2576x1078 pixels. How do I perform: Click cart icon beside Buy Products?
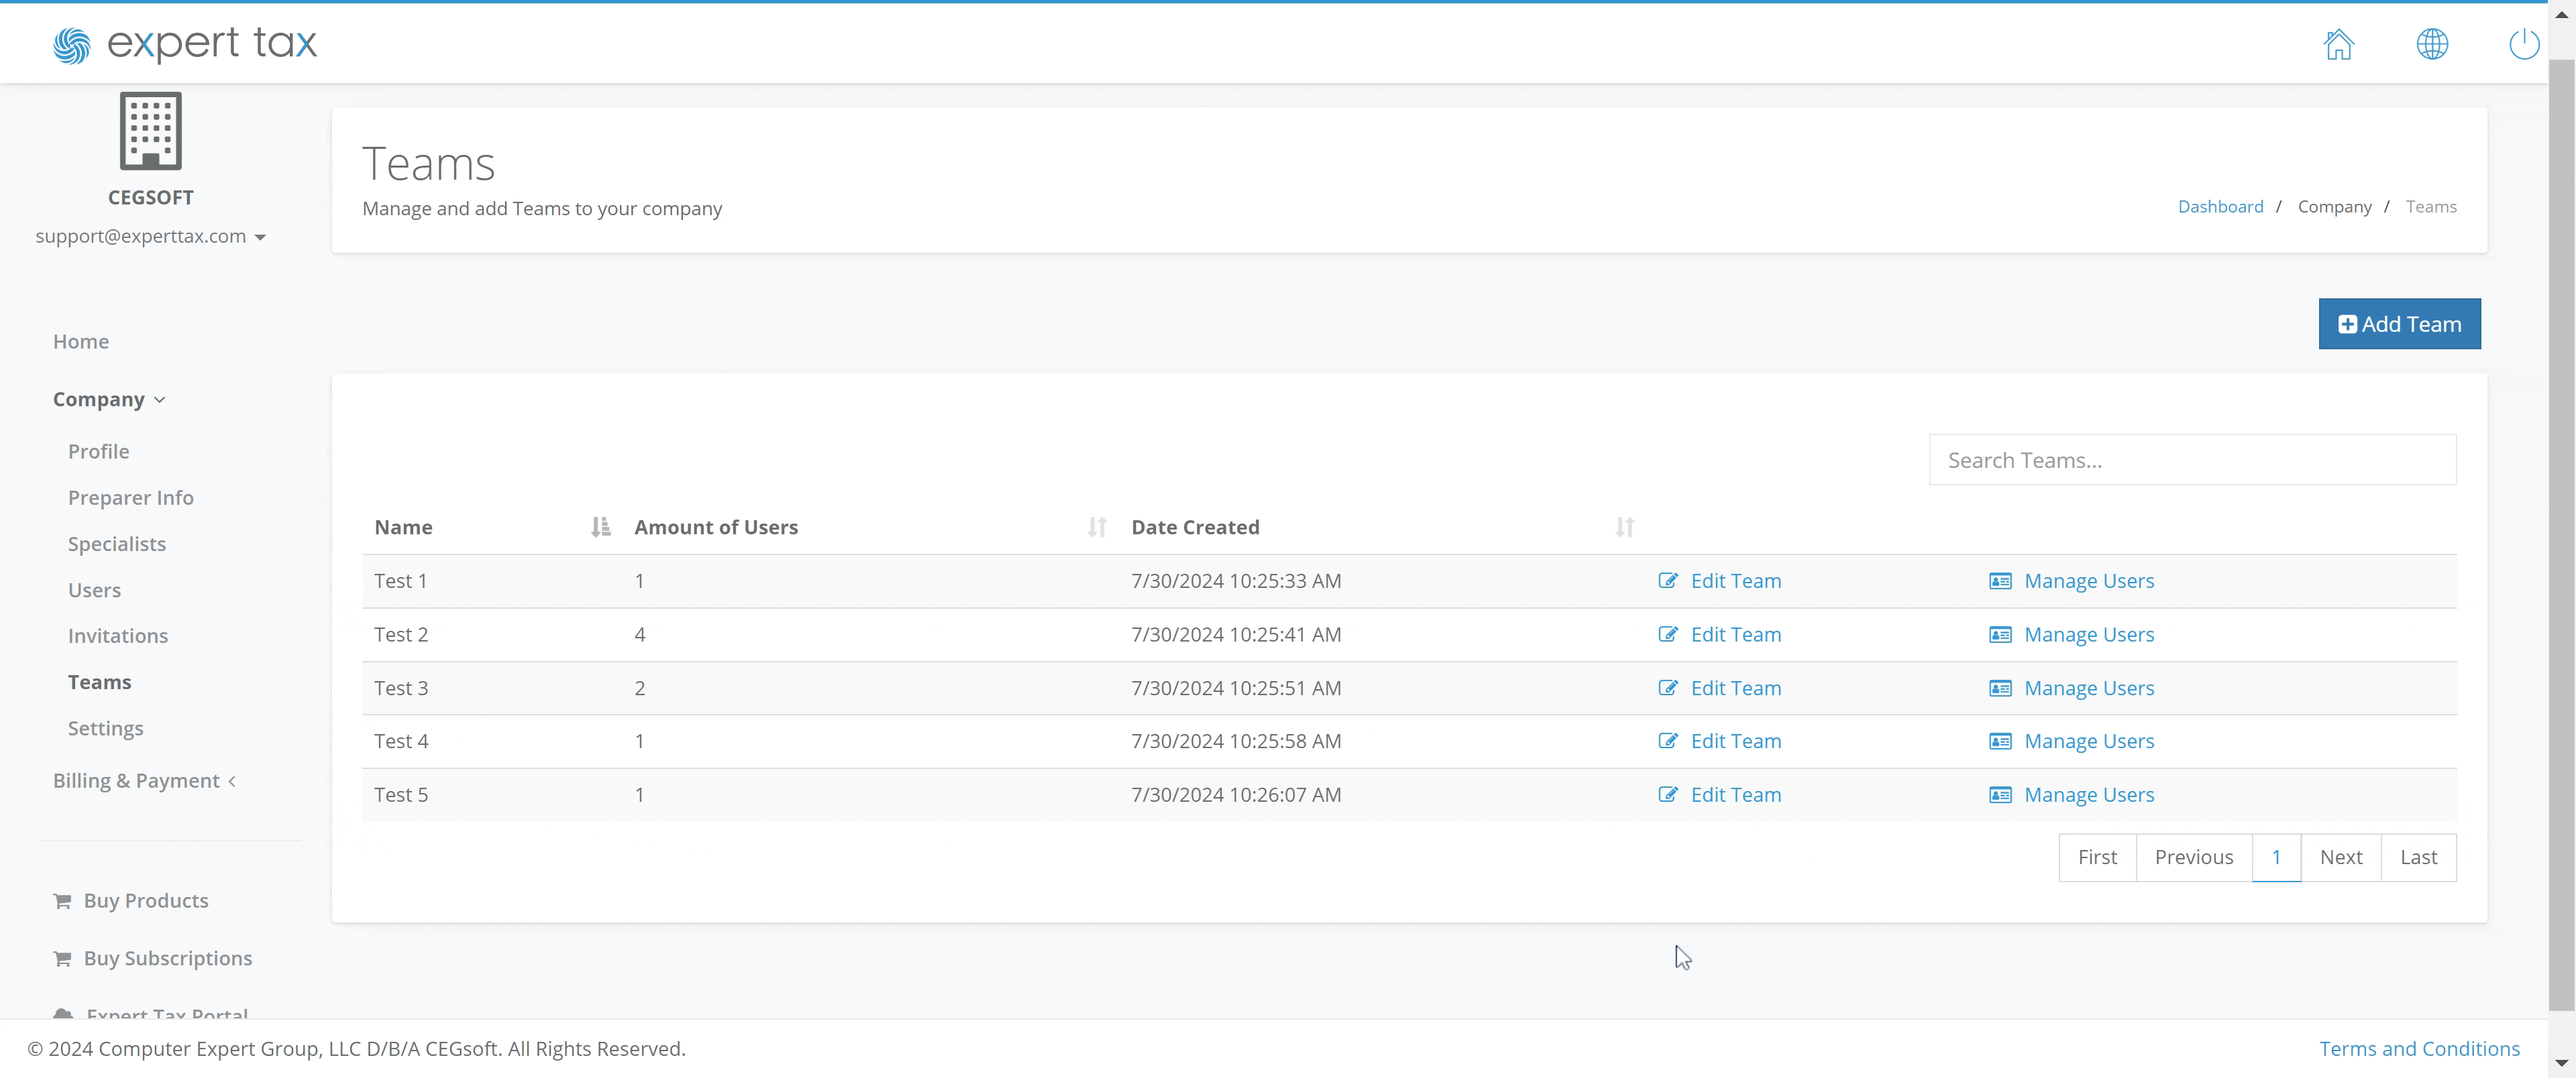[x=62, y=900]
